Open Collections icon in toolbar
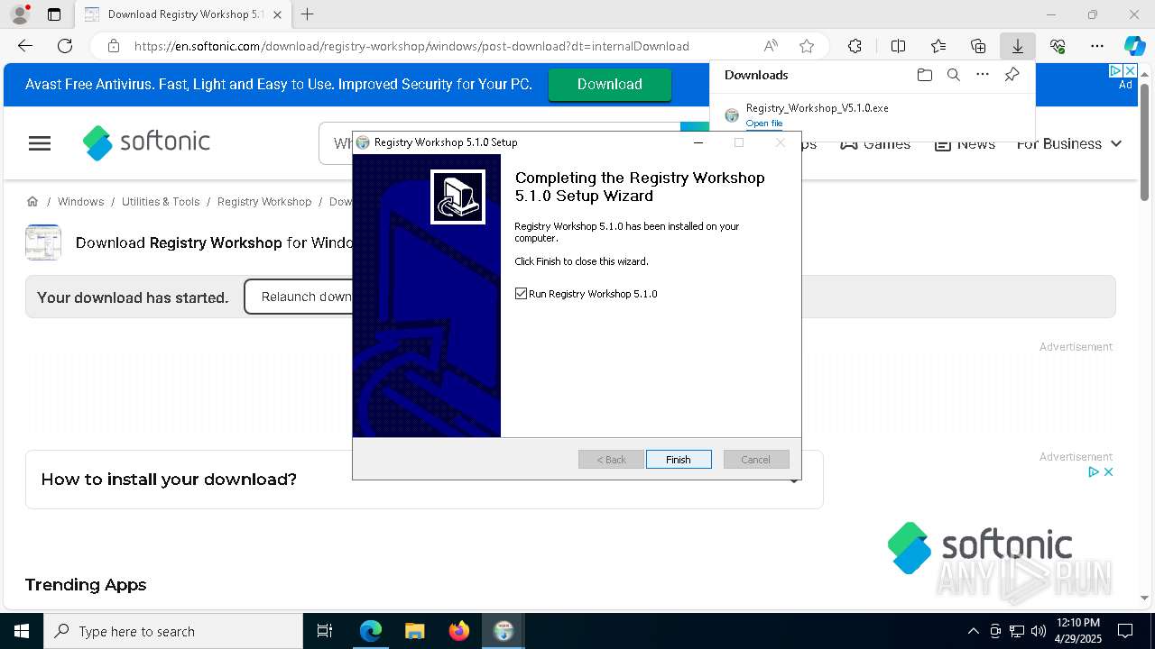 (x=978, y=46)
